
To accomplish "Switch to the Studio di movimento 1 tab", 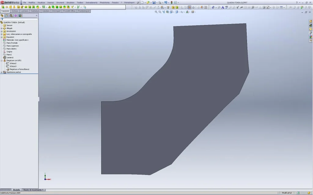I will (34, 190).
